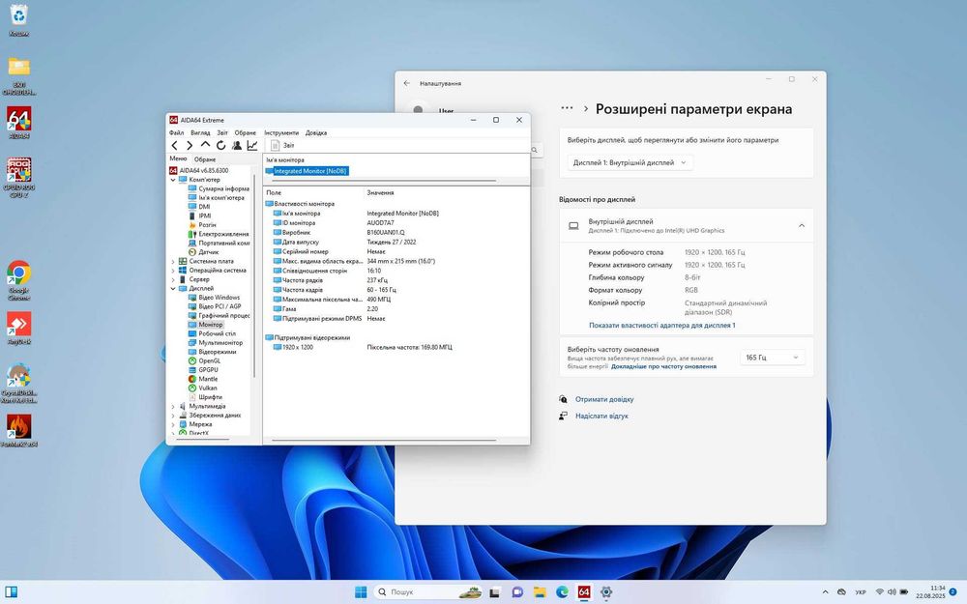Go forward in AIDA64 navigation
This screenshot has height=604, width=967.
click(x=190, y=146)
